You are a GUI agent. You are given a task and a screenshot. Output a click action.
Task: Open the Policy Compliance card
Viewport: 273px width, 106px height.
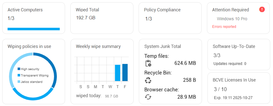pos(170,18)
